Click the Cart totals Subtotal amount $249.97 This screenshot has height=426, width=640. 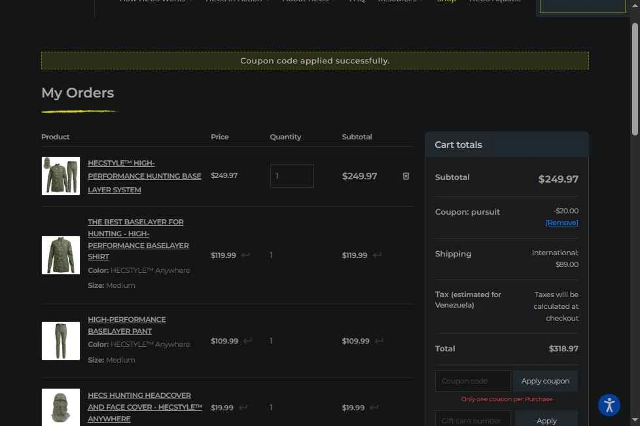pyautogui.click(x=558, y=179)
